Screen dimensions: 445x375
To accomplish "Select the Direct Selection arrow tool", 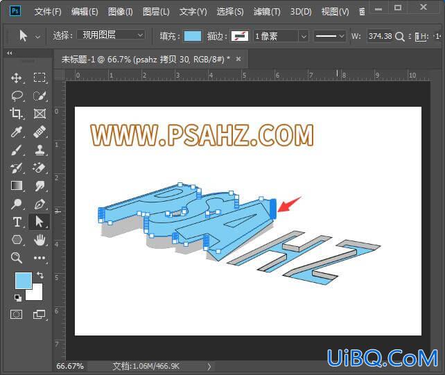I will coord(40,222).
